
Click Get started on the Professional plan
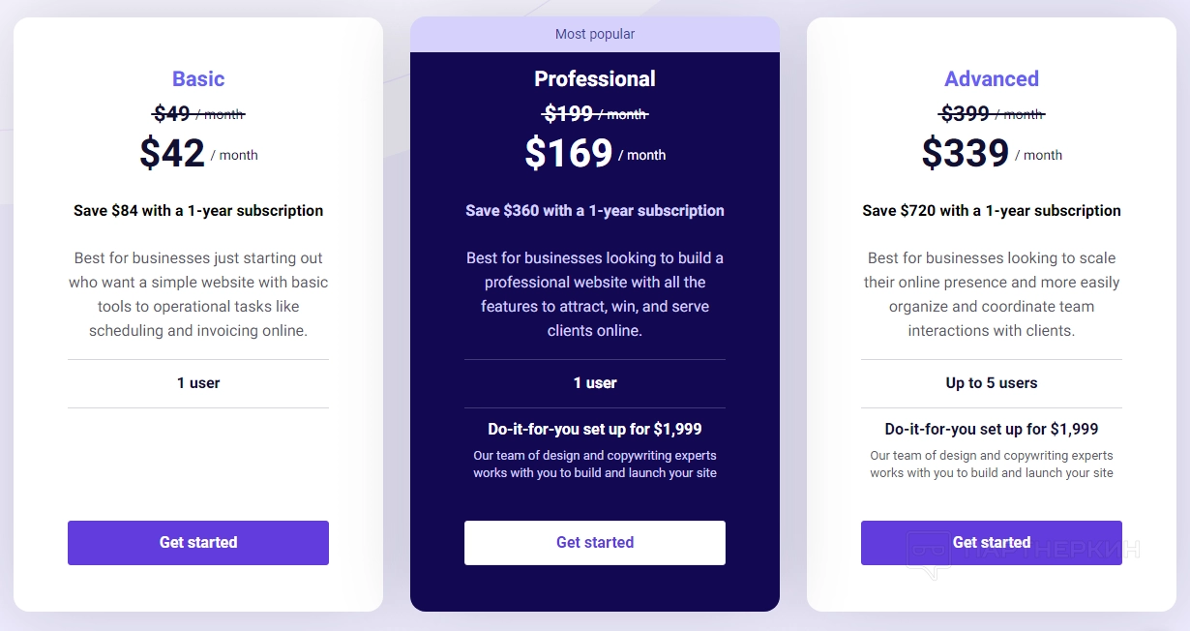coord(595,543)
